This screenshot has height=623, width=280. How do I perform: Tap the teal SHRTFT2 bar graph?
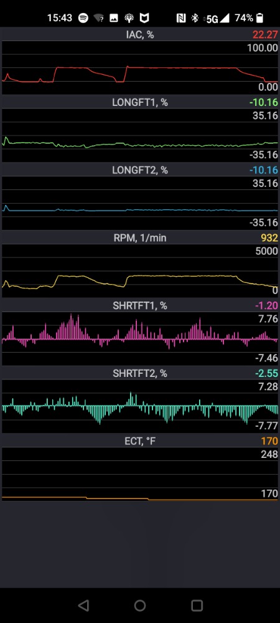click(x=140, y=406)
